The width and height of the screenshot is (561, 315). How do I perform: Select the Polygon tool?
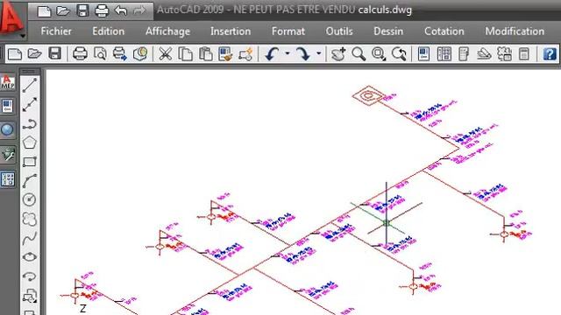(x=30, y=143)
